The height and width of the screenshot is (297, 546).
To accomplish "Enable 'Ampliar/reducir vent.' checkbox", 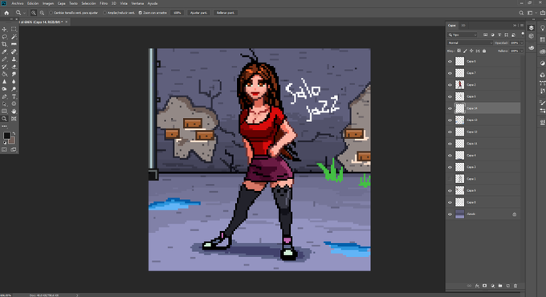I will click(104, 13).
